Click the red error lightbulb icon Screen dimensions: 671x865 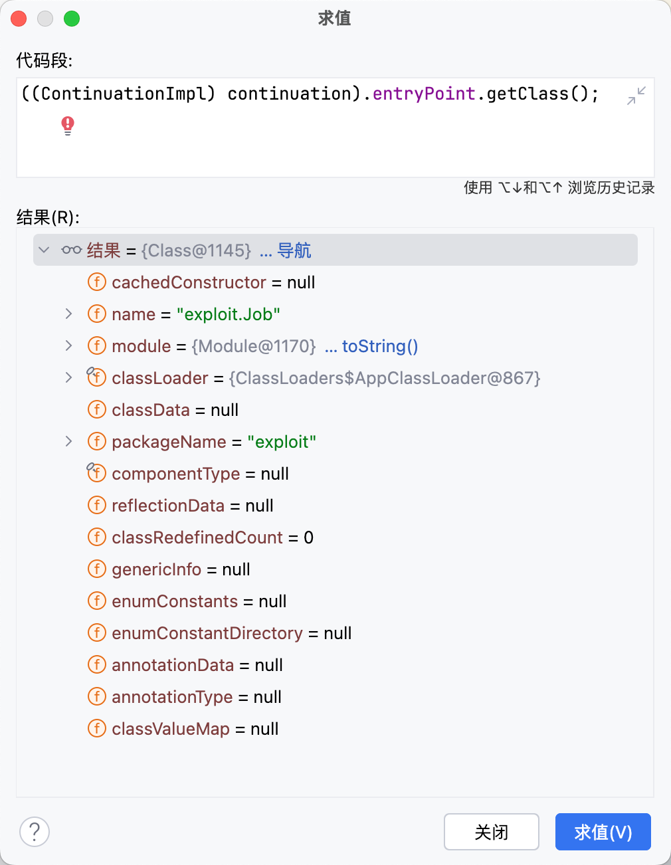coord(68,125)
